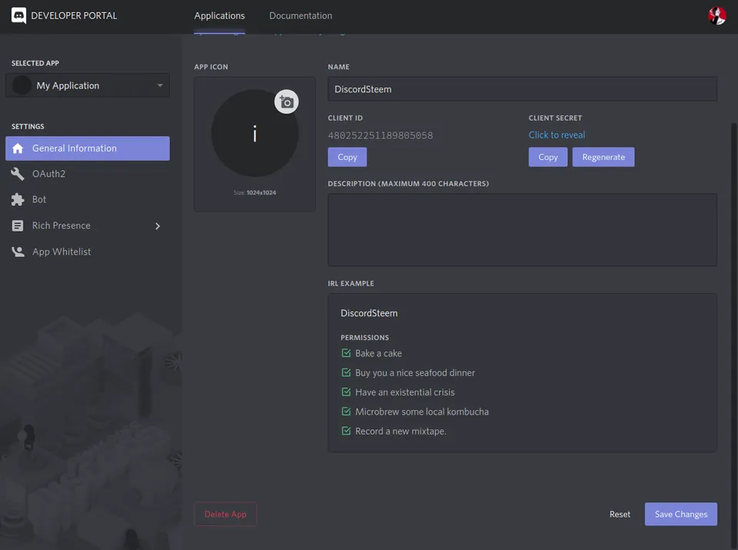Switch to the Applications tab
The height and width of the screenshot is (550, 738).
coord(219,15)
